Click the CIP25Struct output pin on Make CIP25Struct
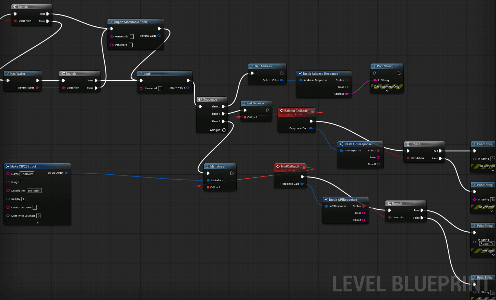 coord(66,173)
